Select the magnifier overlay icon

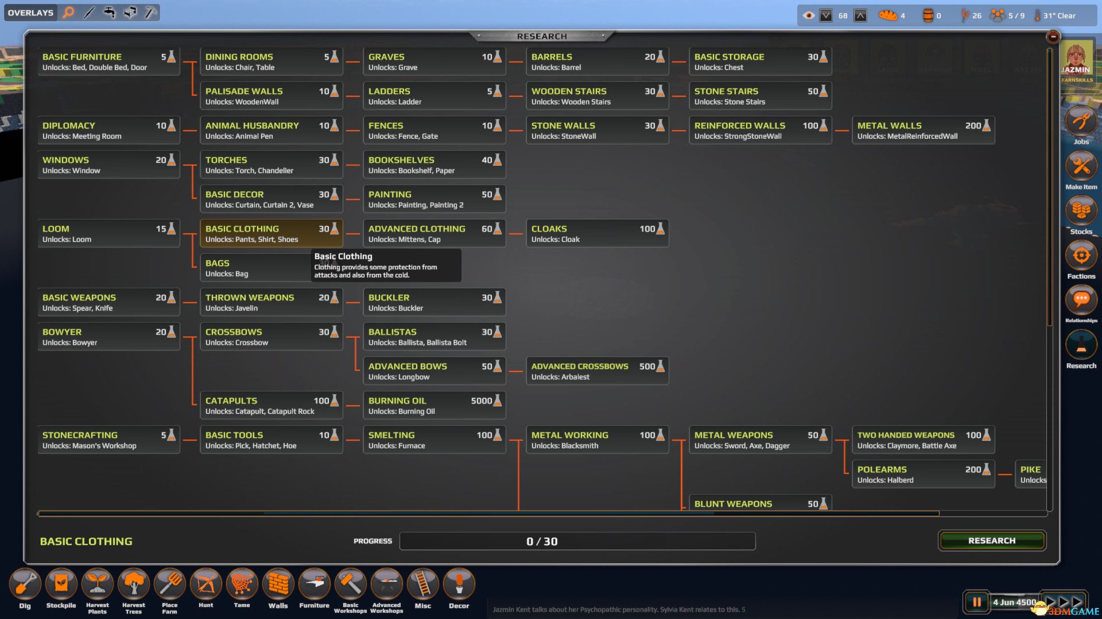click(x=68, y=13)
